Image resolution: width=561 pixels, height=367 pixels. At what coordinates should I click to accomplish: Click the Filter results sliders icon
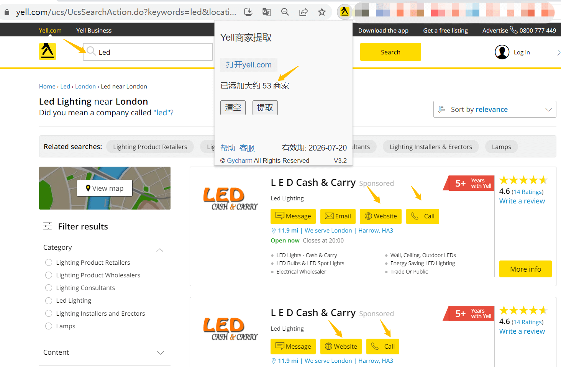point(48,226)
